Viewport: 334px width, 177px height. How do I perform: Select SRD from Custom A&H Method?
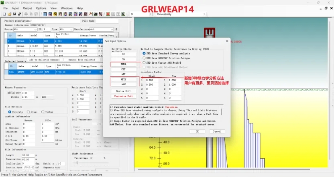click(145, 63)
